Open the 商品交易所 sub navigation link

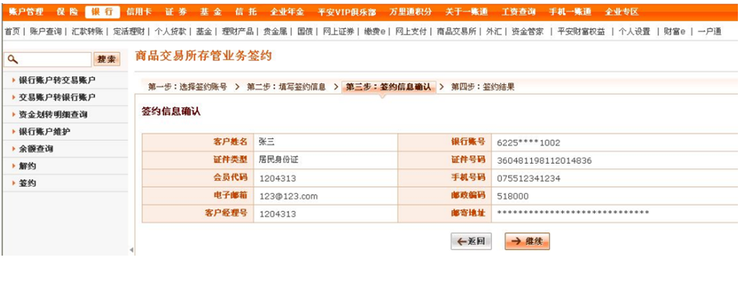pyautogui.click(x=456, y=32)
